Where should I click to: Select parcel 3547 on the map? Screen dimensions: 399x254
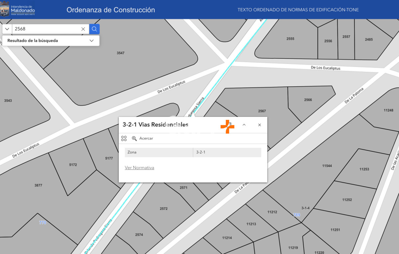coord(120,53)
